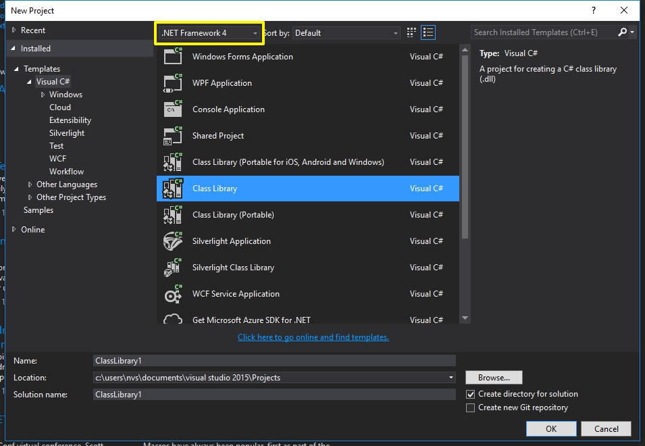Click the Windows Forms Application template icon
The width and height of the screenshot is (645, 446).
173,56
